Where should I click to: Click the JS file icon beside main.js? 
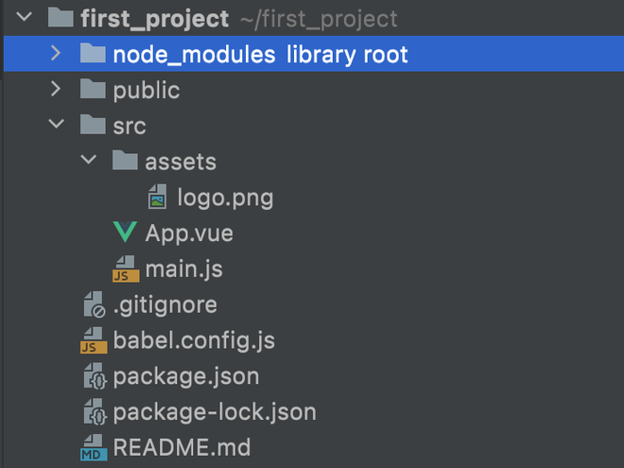pyautogui.click(x=125, y=269)
